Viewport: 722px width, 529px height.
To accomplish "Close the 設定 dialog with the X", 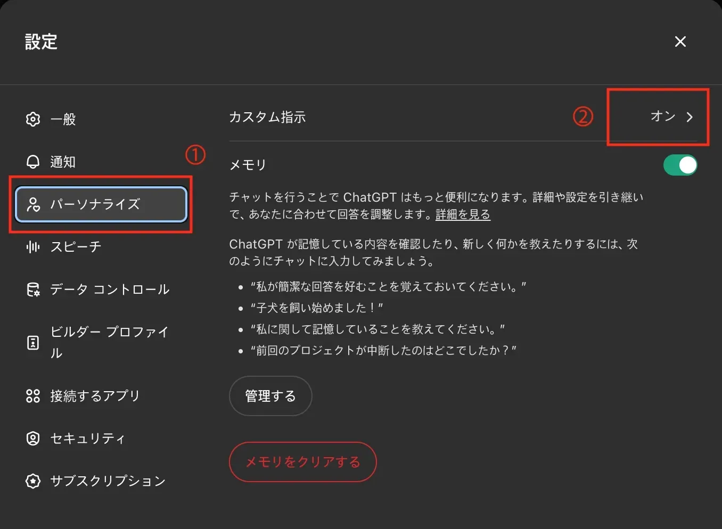I will click(x=680, y=42).
